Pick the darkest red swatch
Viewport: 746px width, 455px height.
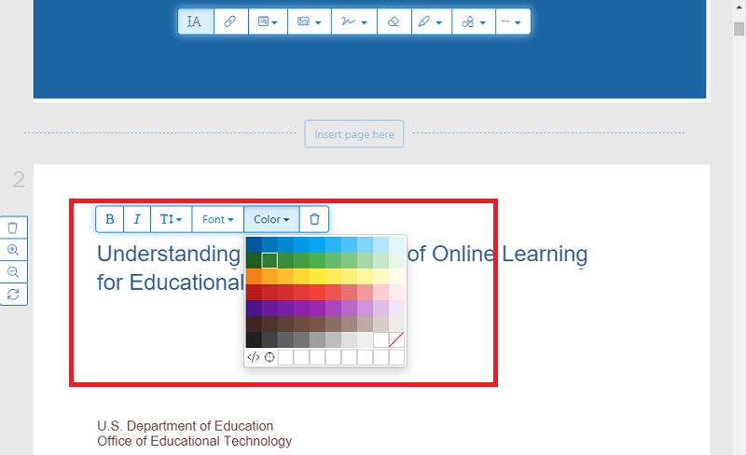[254, 292]
